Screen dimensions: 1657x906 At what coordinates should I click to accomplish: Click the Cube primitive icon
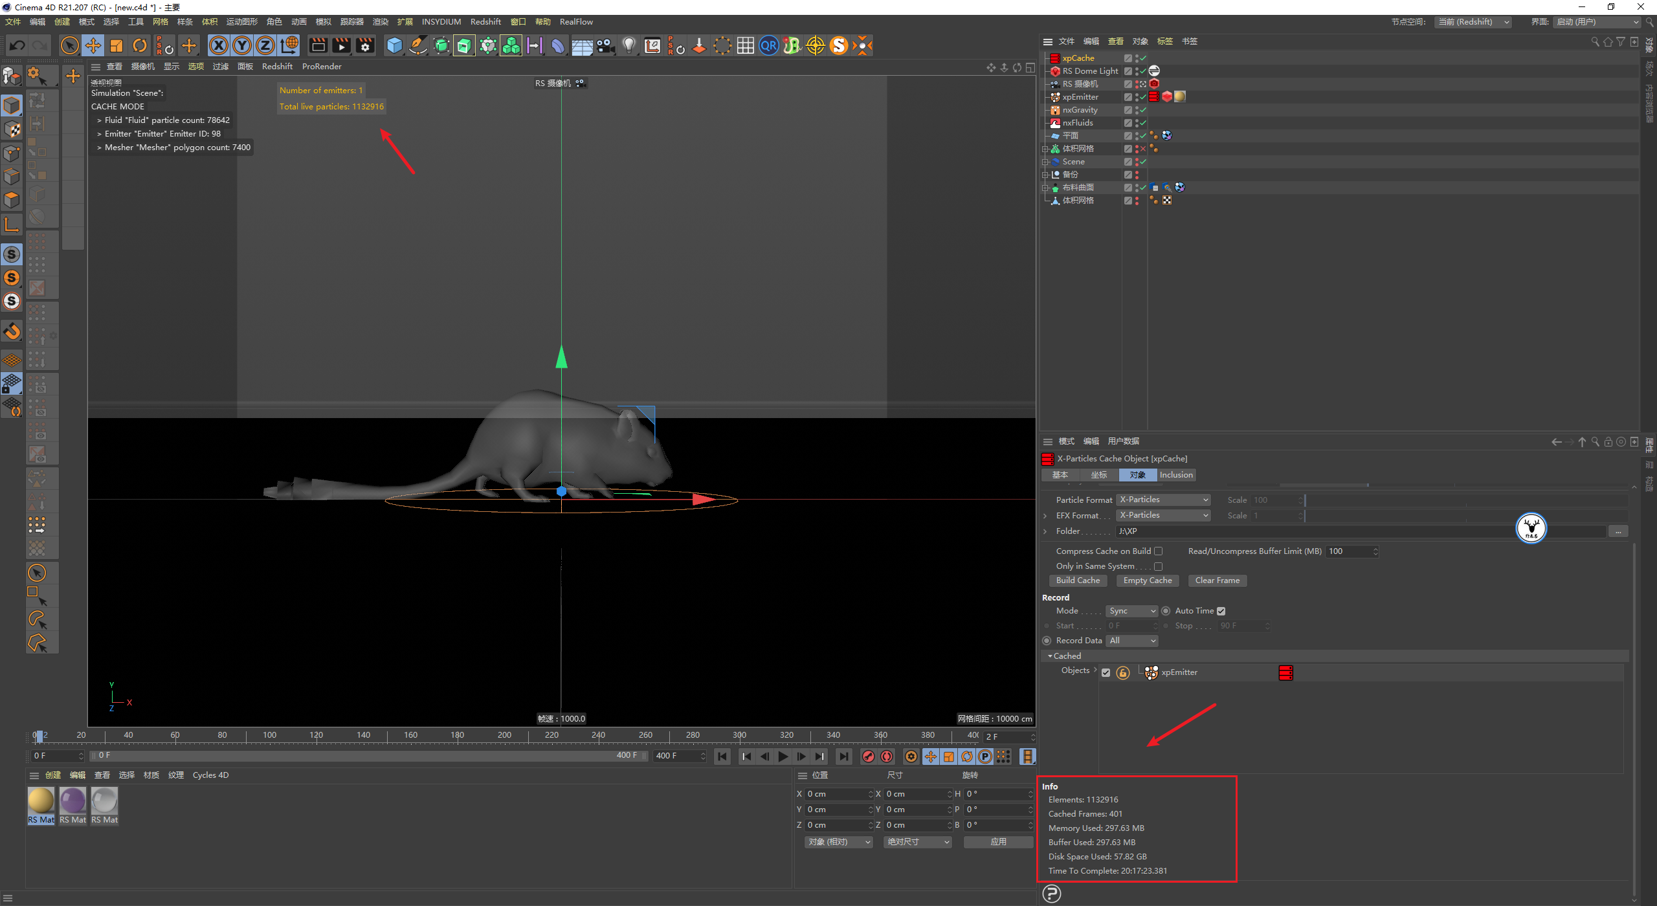click(394, 45)
